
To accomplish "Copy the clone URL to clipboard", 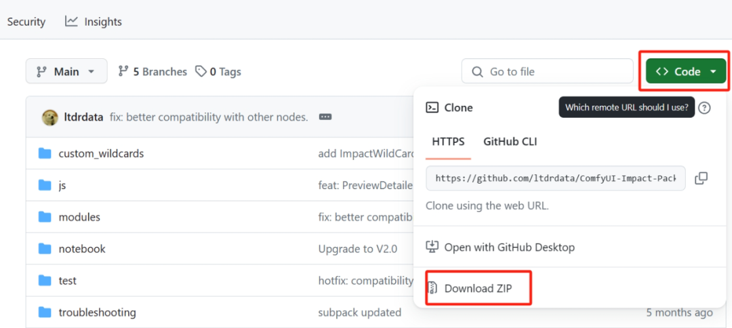I will (701, 178).
